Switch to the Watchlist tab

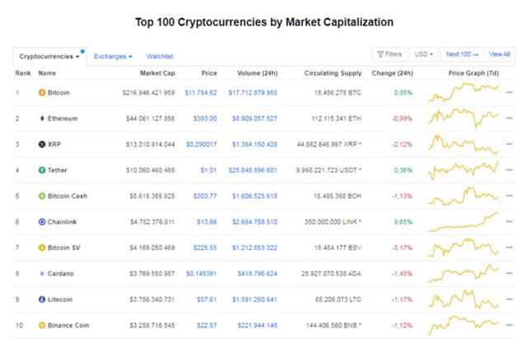click(x=160, y=57)
